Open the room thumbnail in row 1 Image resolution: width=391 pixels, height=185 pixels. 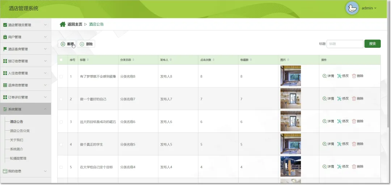(290, 76)
